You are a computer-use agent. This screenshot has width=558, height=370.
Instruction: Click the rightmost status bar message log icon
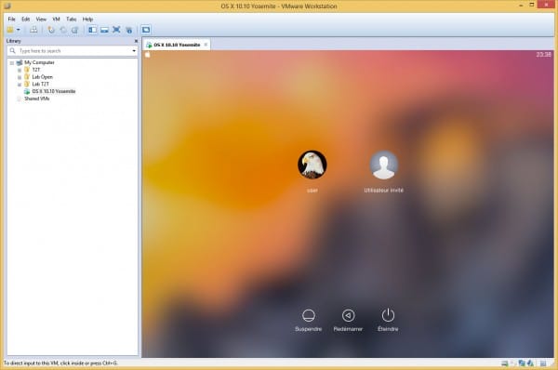click(543, 363)
